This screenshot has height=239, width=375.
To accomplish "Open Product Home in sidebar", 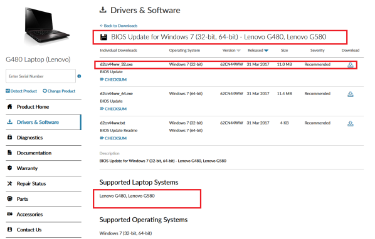I will [x=33, y=107].
